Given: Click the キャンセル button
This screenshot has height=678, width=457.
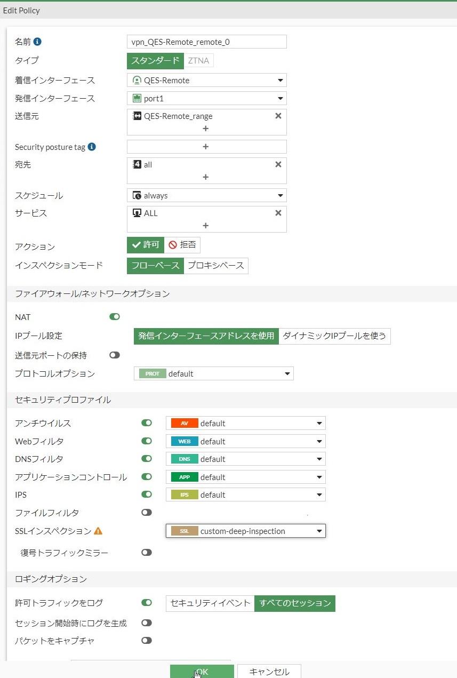Looking at the screenshot, I should [269, 672].
